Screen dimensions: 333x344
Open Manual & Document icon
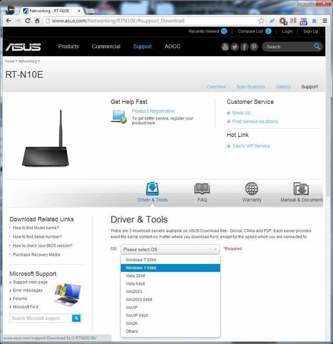point(301,189)
